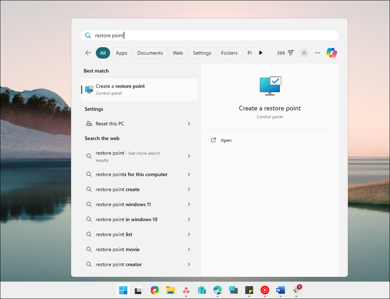Click the back arrow in the search window

point(88,53)
